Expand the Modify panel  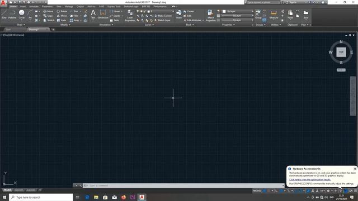tap(65, 25)
